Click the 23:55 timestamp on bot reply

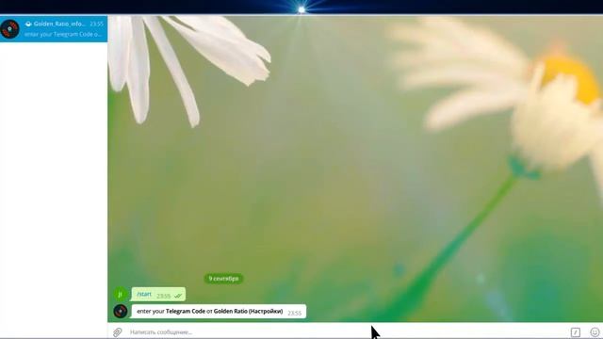[294, 313]
